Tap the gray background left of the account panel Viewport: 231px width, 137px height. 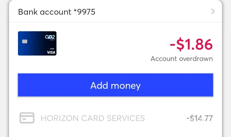tap(4, 68)
